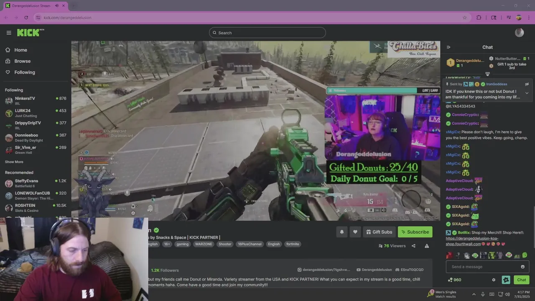Mute the Derangeddelusion Stream tab audio
Screen dimensions: 535x301
pyautogui.click(x=57, y=6)
